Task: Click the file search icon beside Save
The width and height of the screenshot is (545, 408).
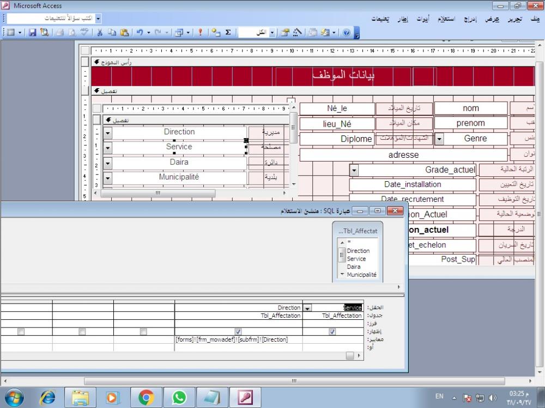Action: pyautogui.click(x=45, y=33)
